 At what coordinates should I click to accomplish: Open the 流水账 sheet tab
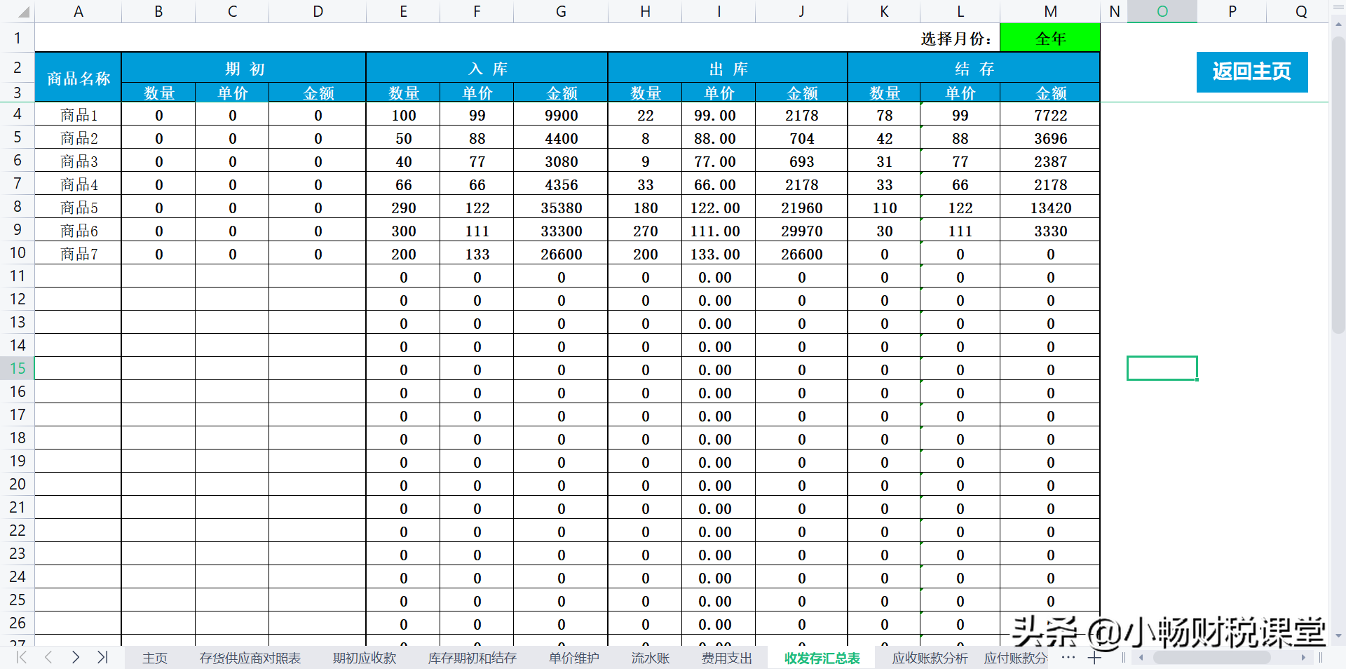tap(651, 658)
